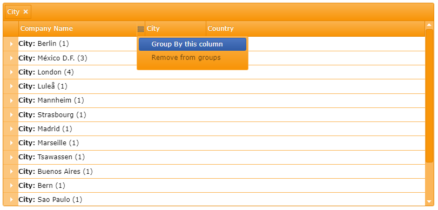Expand the Tsawassen group arrow
The width and height of the screenshot is (438, 210).
click(11, 157)
